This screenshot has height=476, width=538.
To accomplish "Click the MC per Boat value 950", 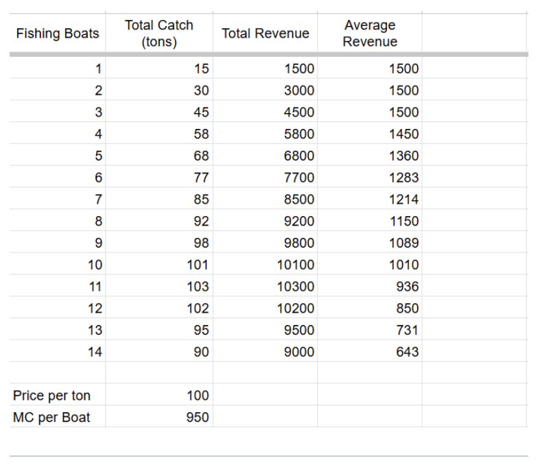I will (159, 416).
